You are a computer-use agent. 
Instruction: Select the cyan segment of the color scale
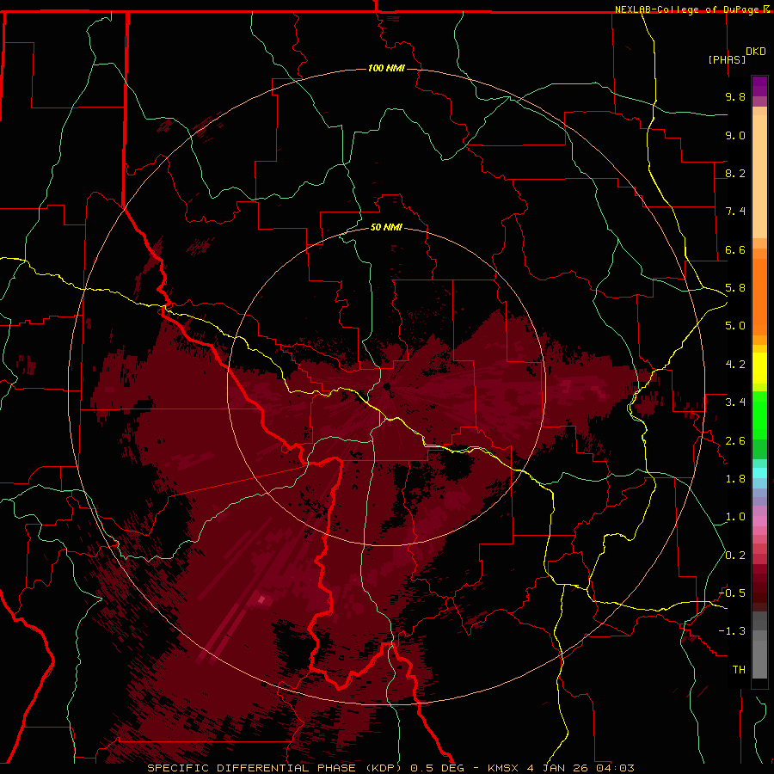tap(759, 473)
